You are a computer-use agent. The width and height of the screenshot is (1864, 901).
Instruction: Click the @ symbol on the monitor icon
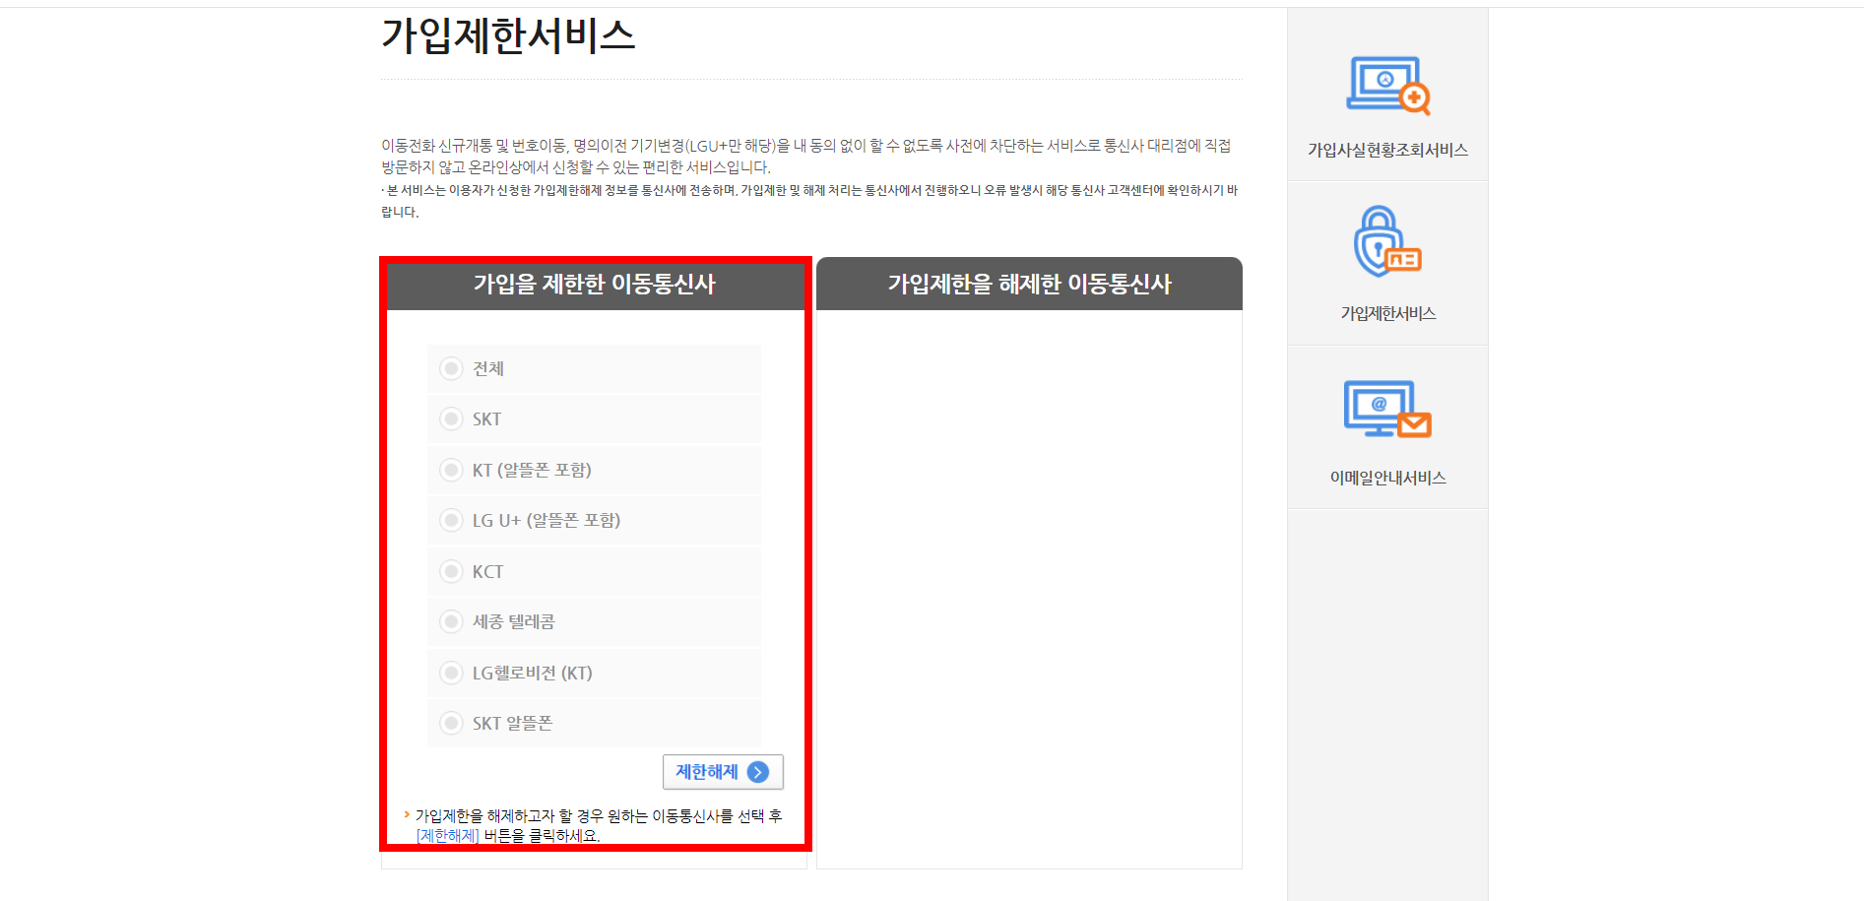pyautogui.click(x=1378, y=404)
